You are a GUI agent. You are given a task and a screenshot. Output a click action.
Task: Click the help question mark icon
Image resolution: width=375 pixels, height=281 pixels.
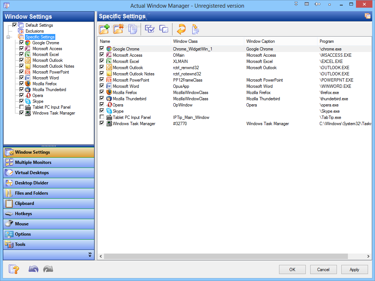coord(14,269)
